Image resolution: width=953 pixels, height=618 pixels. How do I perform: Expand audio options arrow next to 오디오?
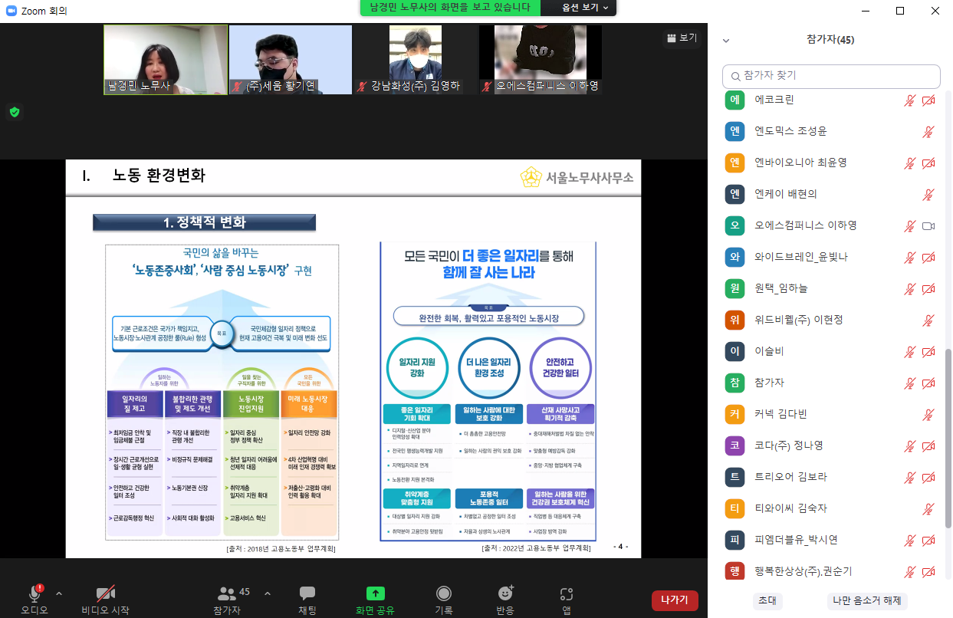[x=59, y=593]
